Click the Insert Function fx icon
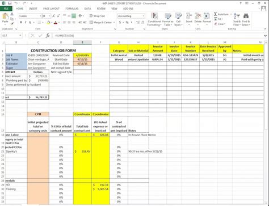269x206 pixels. 48,36
